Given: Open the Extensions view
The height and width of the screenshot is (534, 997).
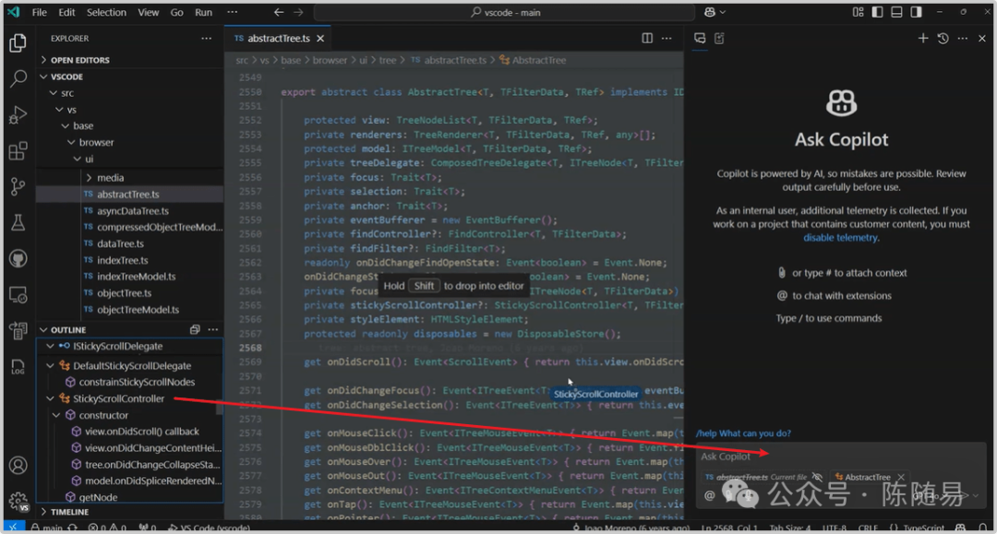Looking at the screenshot, I should pyautogui.click(x=18, y=151).
